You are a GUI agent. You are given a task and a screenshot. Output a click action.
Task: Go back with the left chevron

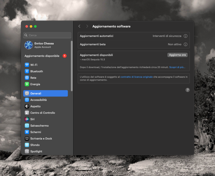click(79, 26)
